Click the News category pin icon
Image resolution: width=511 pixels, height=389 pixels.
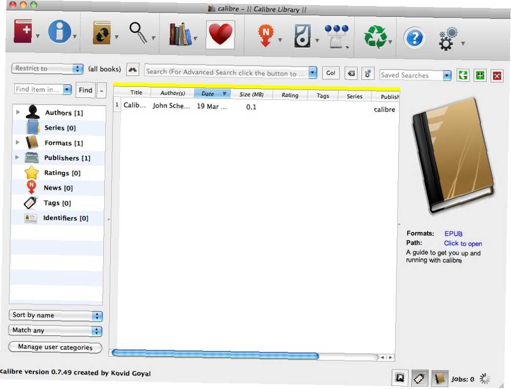[31, 187]
